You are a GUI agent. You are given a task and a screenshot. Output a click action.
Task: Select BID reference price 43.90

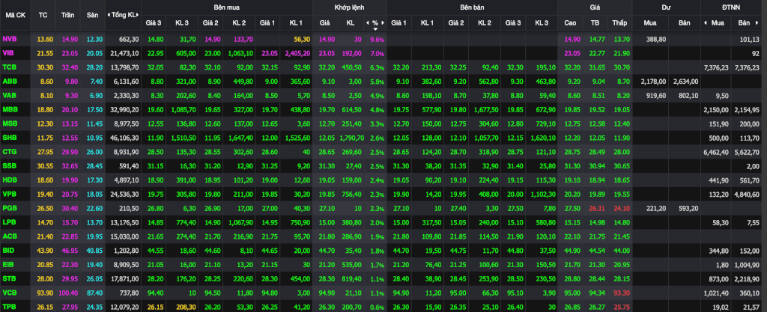(x=45, y=251)
